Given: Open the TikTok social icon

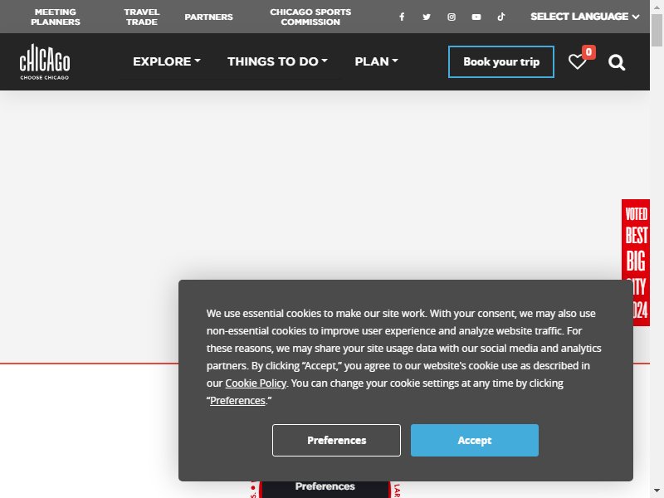Looking at the screenshot, I should point(501,17).
